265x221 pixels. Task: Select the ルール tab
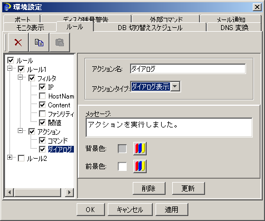tap(75, 27)
